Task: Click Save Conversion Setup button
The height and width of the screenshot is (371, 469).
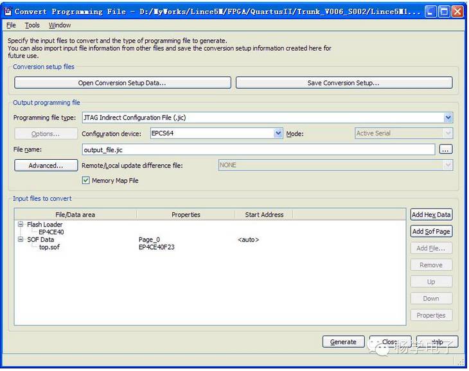Action: click(344, 83)
